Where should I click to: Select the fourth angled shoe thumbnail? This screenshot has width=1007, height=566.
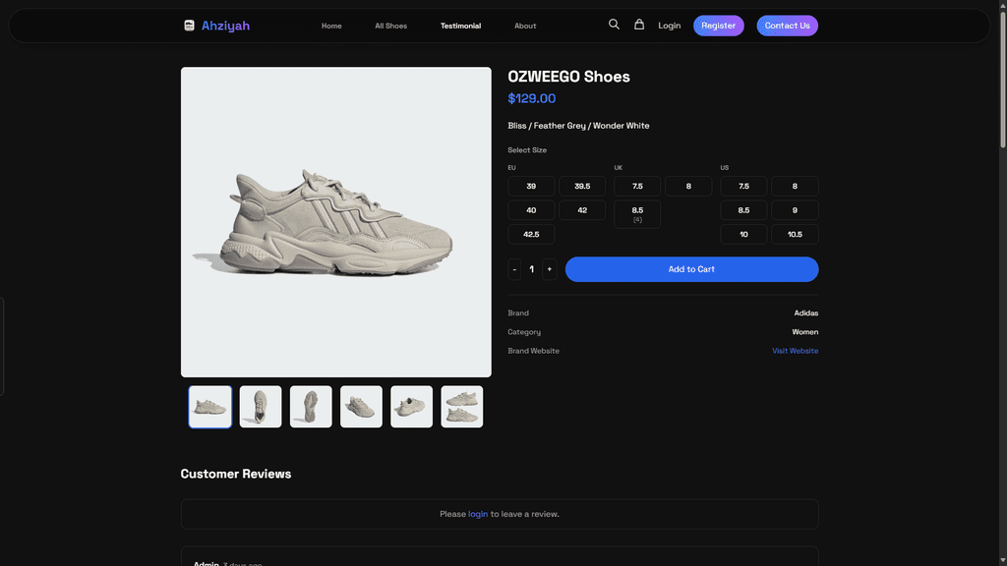361,407
